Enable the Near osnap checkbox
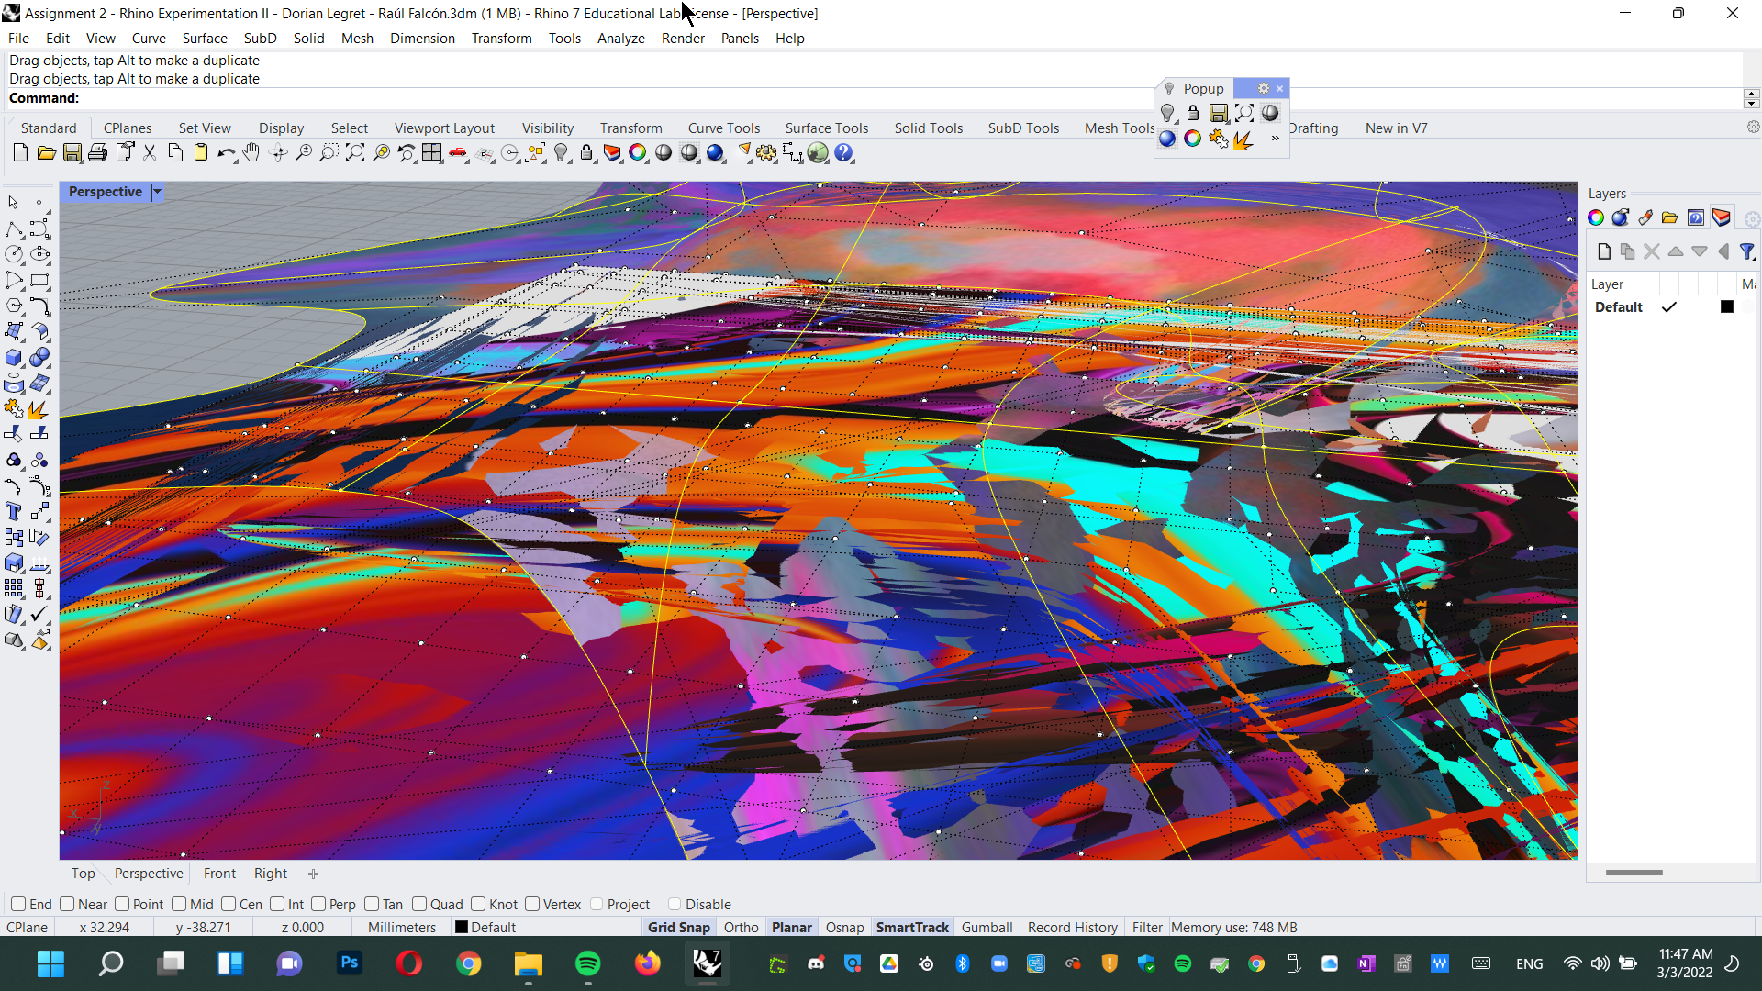Screen dimensions: 1762x991 (x=67, y=904)
